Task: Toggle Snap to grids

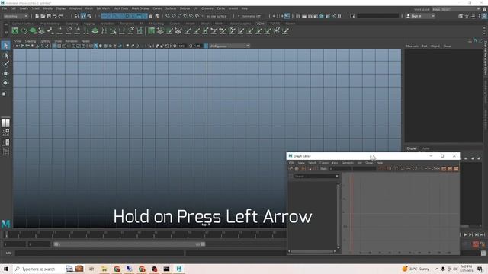Action: pyautogui.click(x=168, y=16)
